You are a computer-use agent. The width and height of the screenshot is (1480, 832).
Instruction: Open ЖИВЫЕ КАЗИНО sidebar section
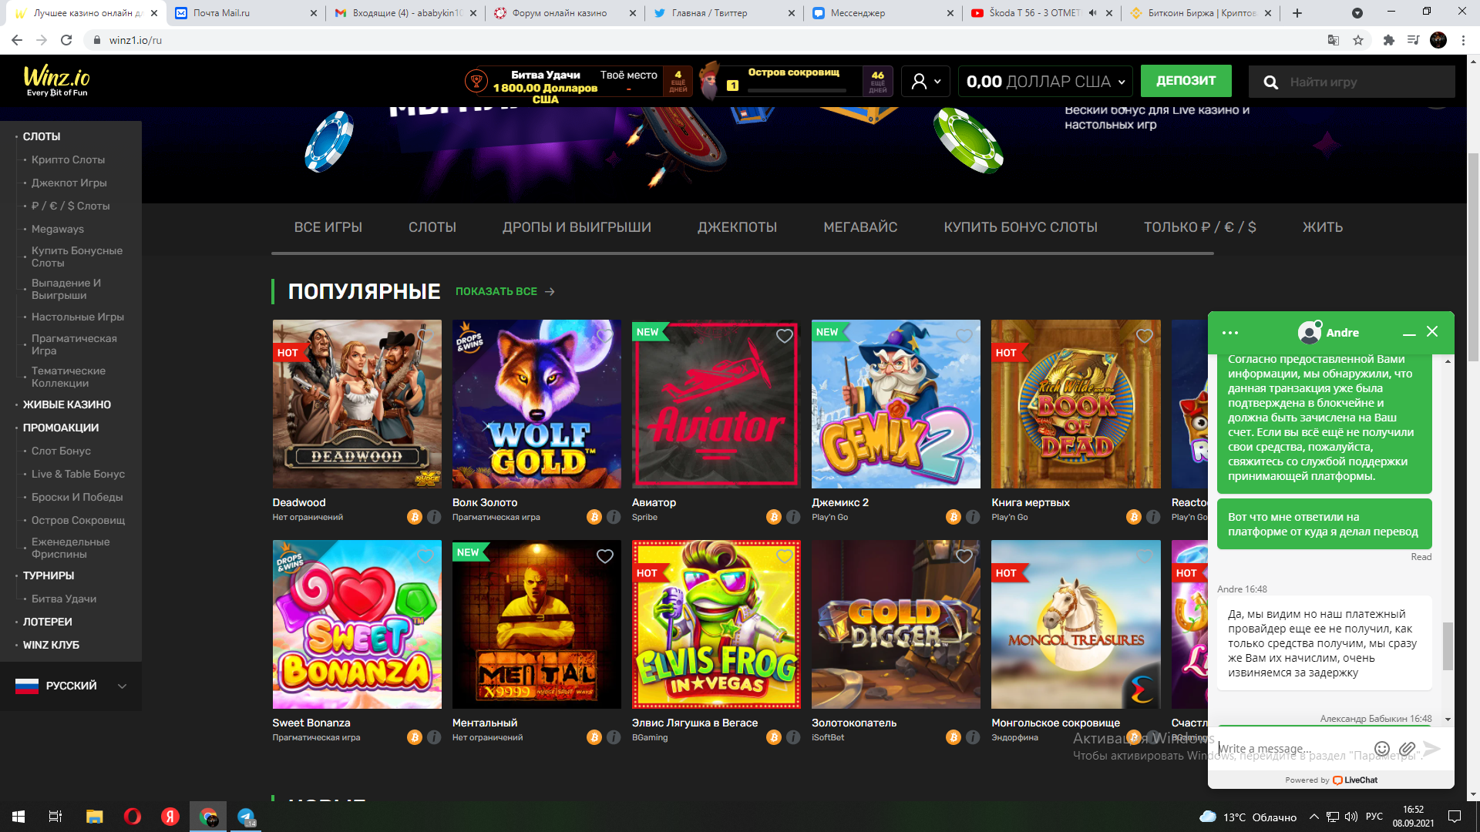coord(67,404)
